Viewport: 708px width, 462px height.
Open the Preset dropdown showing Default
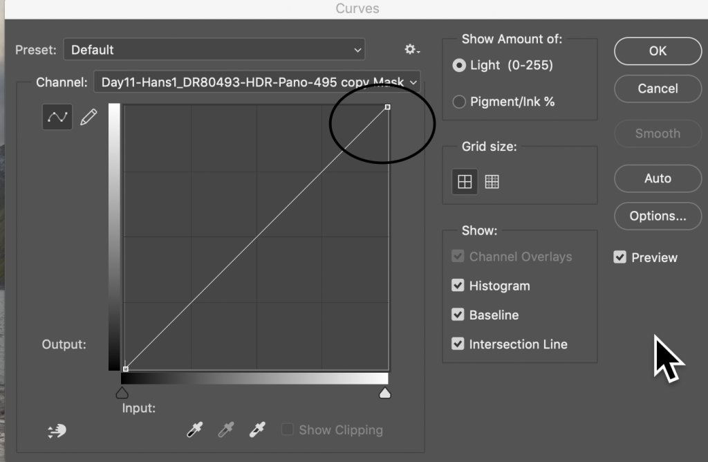pos(214,50)
